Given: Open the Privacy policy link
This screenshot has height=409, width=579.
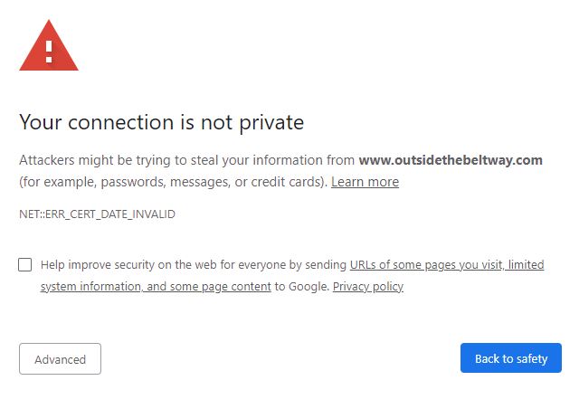Looking at the screenshot, I should click(x=368, y=287).
